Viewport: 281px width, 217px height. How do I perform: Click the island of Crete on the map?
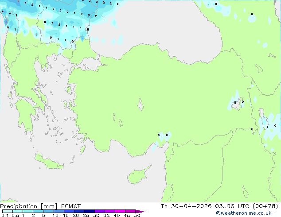tap(49, 162)
